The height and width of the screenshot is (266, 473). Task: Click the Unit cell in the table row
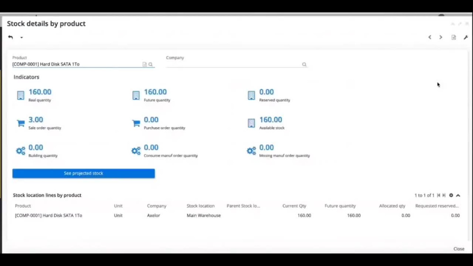coord(118,215)
